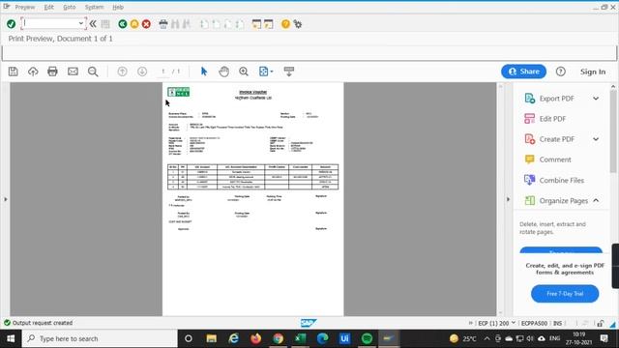
Task: Click the First Page icon
Action: [204, 24]
